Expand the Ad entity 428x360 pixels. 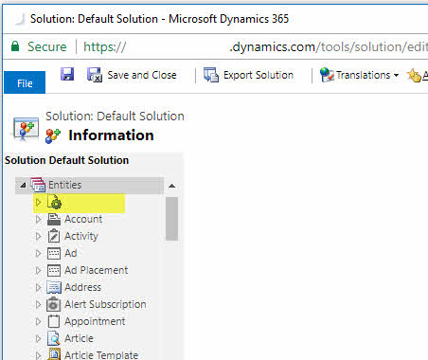(x=38, y=253)
